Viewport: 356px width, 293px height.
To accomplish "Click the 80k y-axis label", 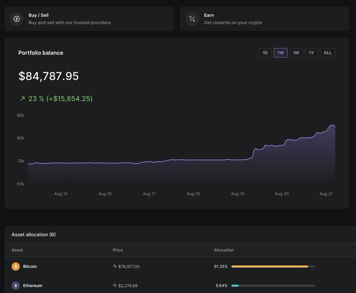I will [x=20, y=138].
